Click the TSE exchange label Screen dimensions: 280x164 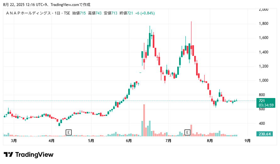[67, 13]
